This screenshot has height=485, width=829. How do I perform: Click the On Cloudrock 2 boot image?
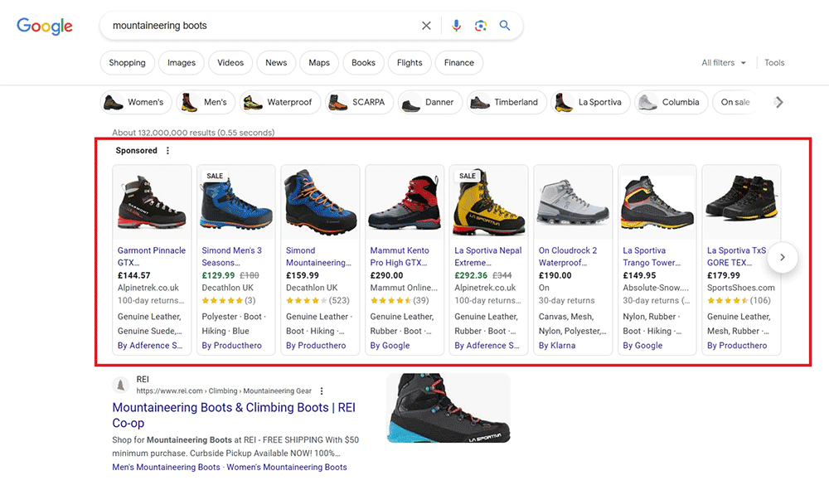pos(573,202)
